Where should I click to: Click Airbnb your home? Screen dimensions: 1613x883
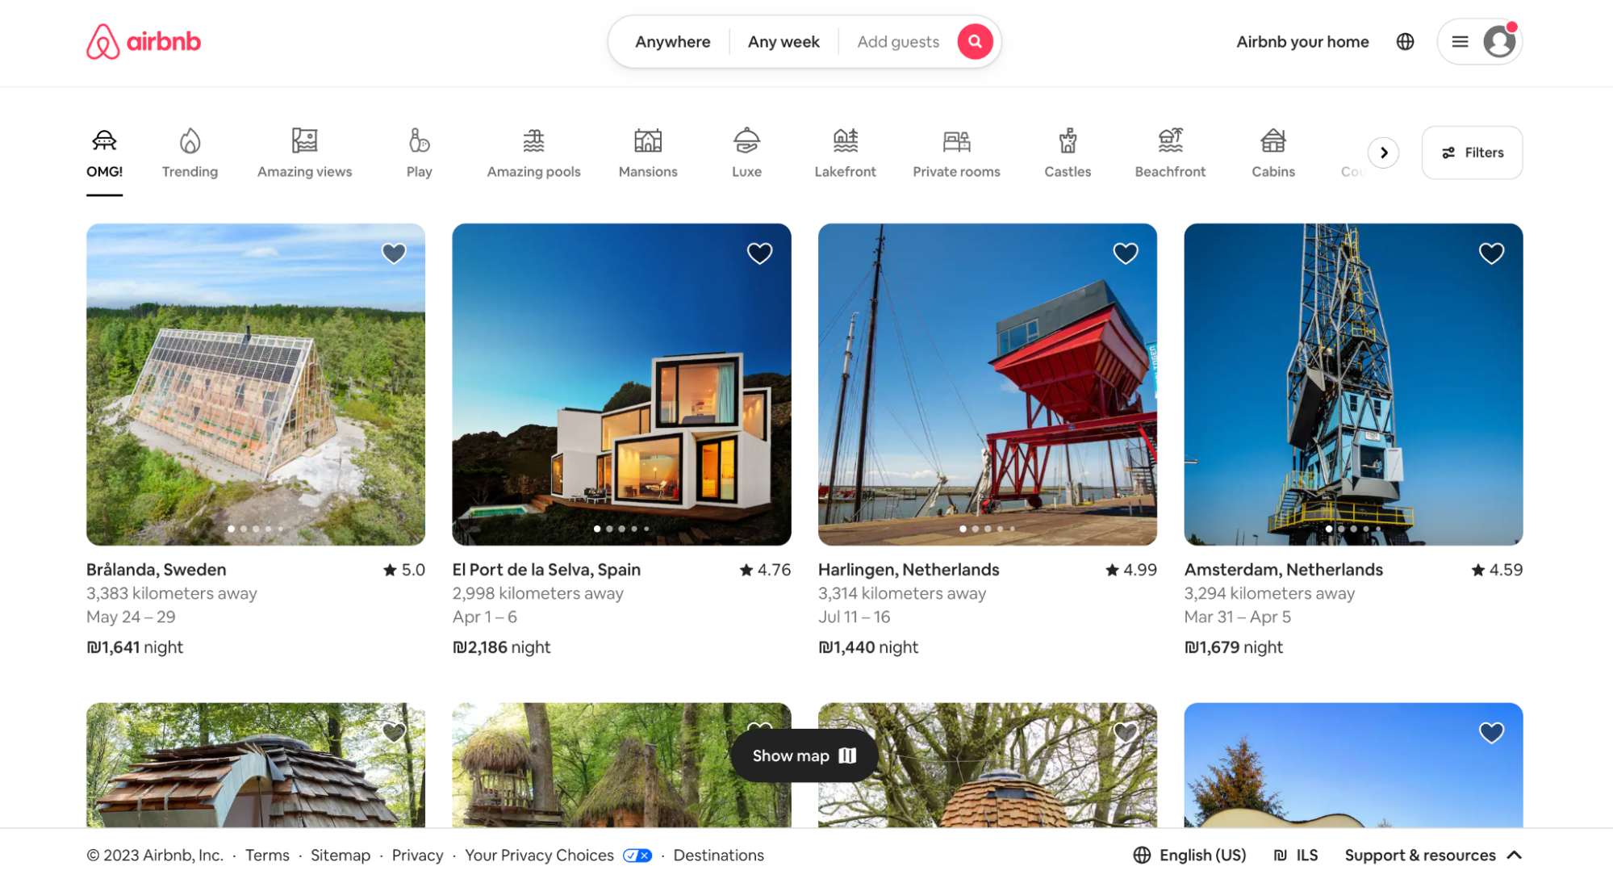1302,41
